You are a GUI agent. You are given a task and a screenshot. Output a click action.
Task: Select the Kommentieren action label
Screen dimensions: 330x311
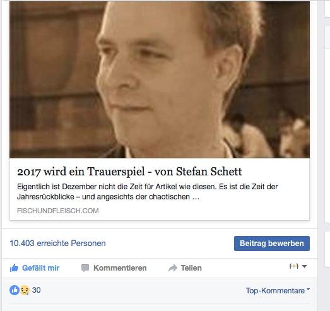[120, 268]
